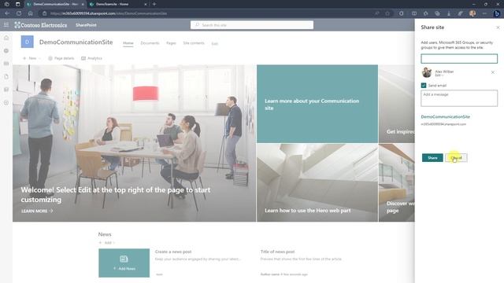Image resolution: width=504 pixels, height=283 pixels.
Task: Click the site info lock icon in address bar
Action: click(45, 13)
